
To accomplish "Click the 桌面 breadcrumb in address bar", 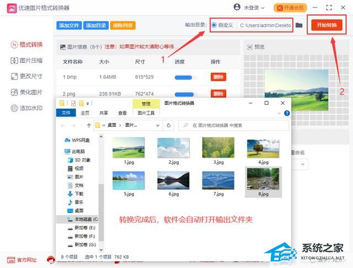I will (112, 125).
